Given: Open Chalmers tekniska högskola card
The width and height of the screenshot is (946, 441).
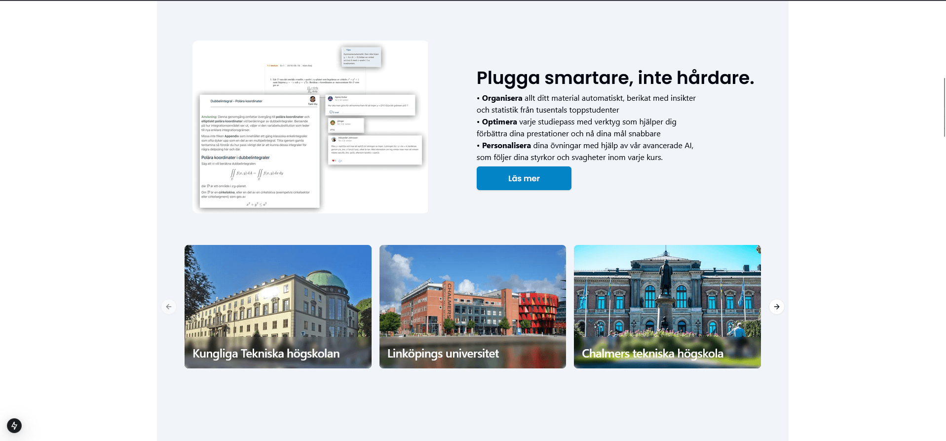Looking at the screenshot, I should click(667, 307).
